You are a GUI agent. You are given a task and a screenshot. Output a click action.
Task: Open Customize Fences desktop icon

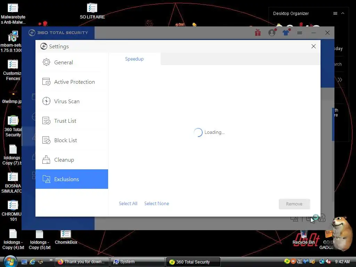[x=12, y=70]
